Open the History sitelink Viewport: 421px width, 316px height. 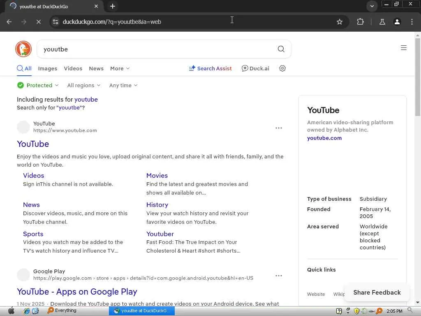pos(157,205)
